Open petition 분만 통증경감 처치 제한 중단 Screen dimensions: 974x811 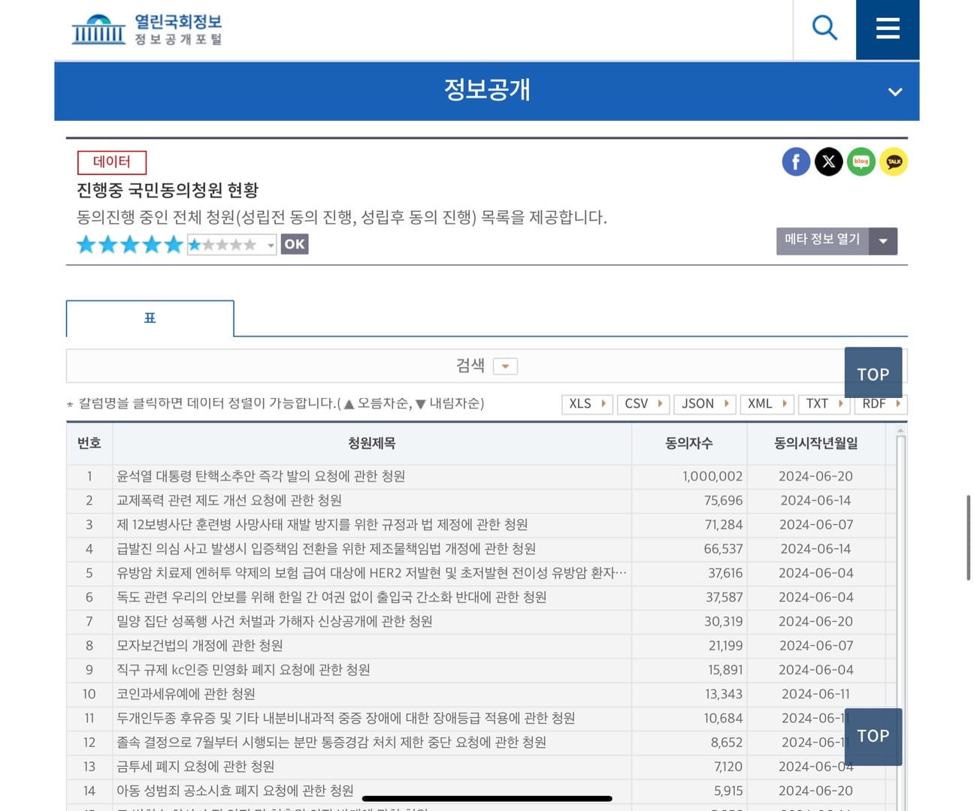pos(331,742)
